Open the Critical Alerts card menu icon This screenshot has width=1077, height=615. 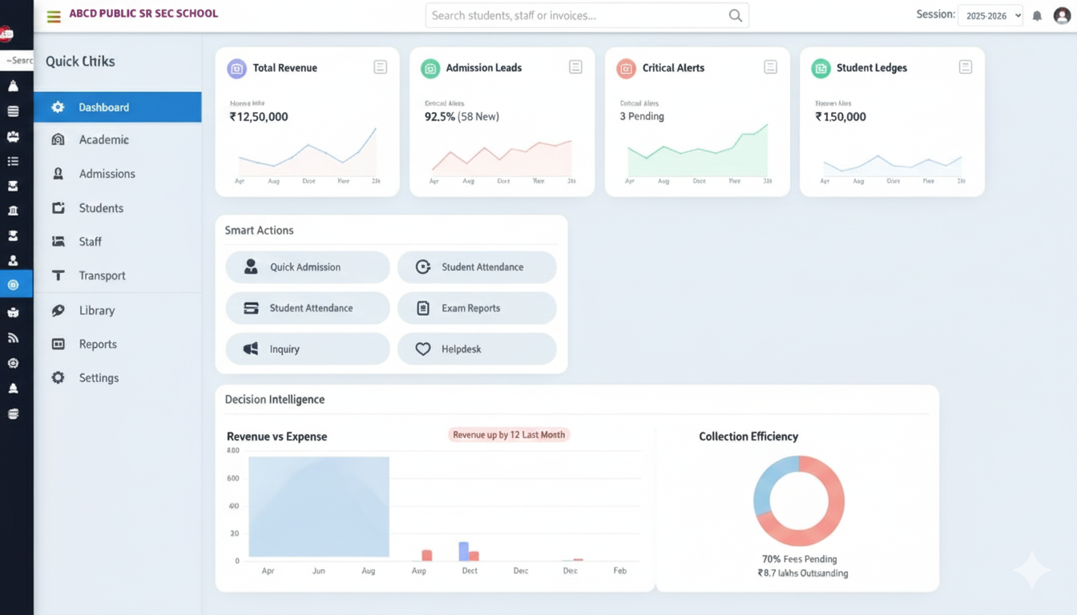click(770, 67)
